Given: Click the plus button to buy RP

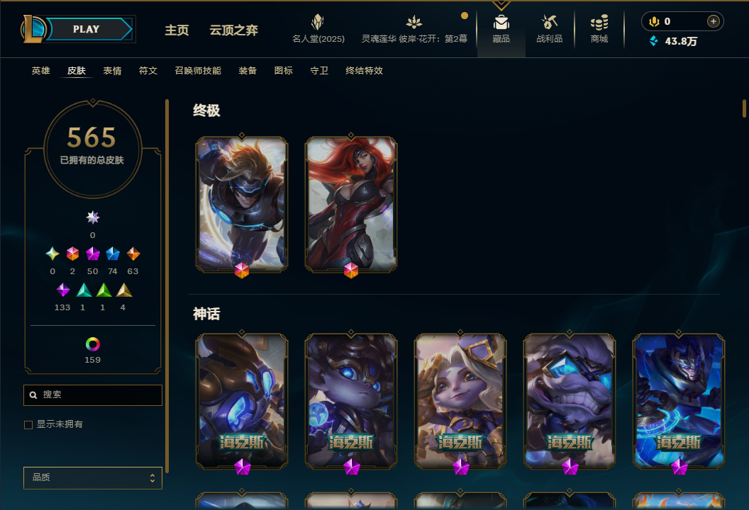Looking at the screenshot, I should (713, 21).
